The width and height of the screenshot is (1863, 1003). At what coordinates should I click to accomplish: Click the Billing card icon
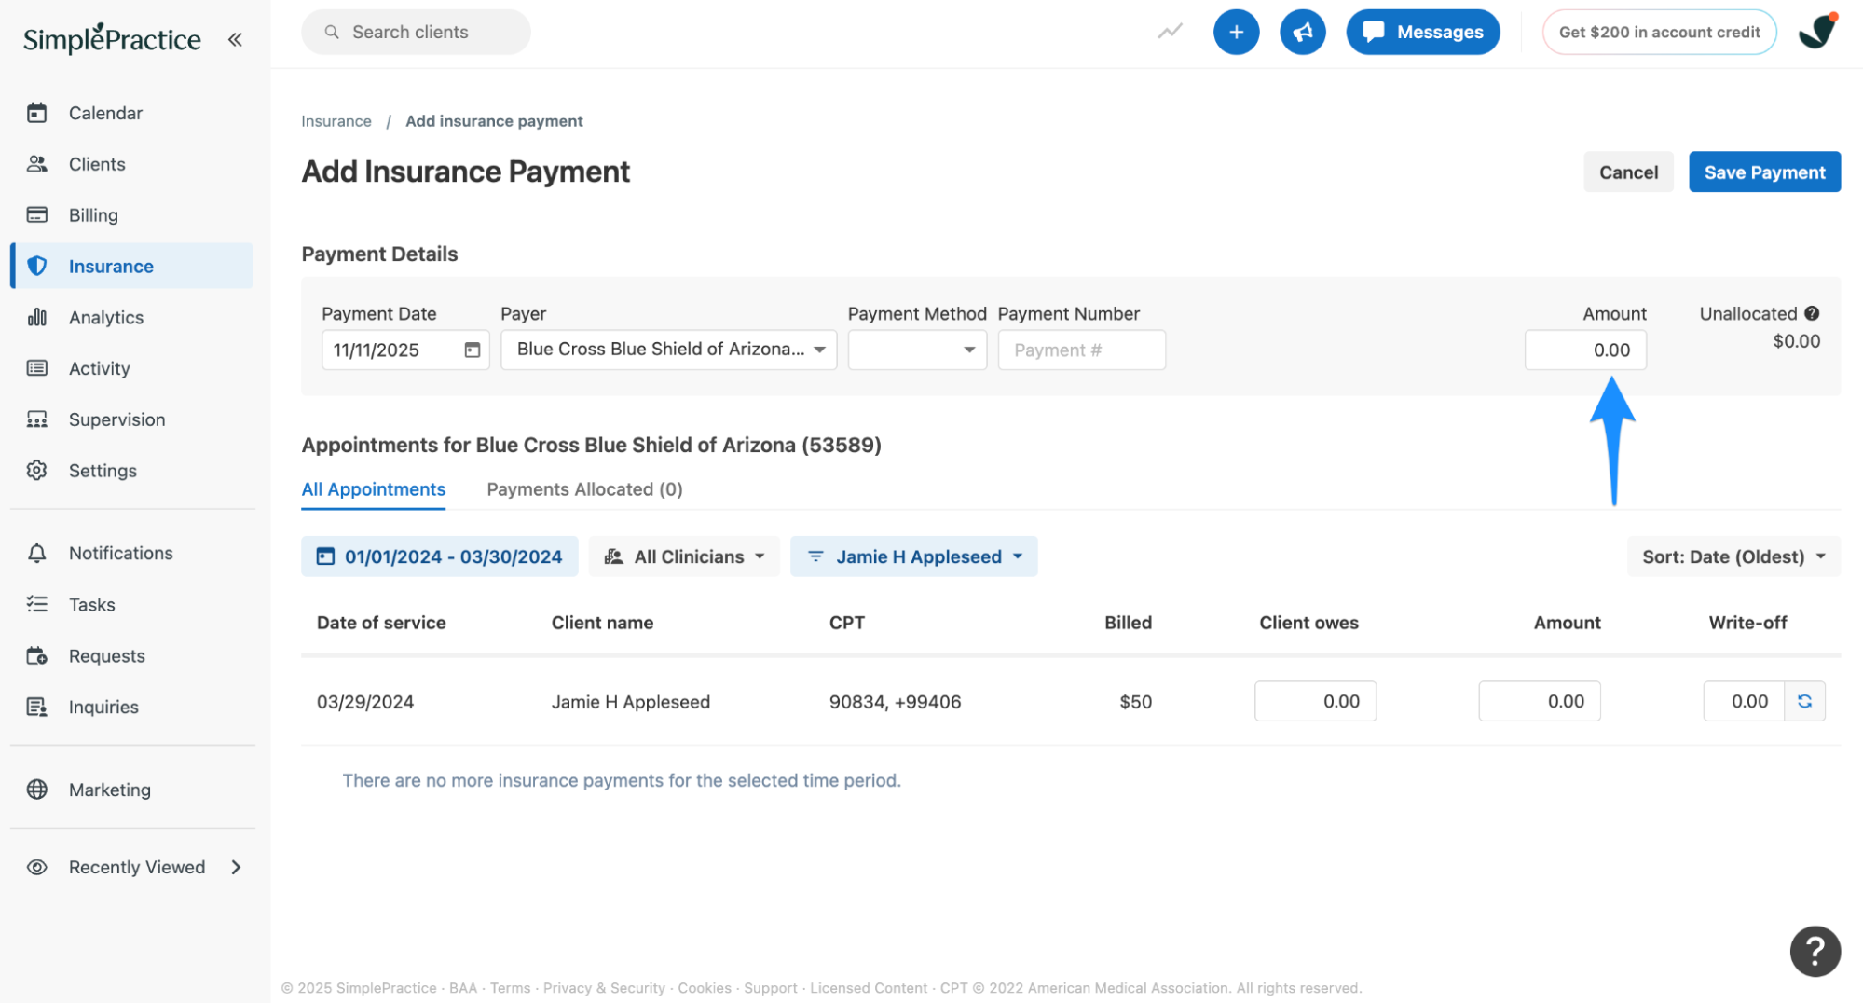37,215
